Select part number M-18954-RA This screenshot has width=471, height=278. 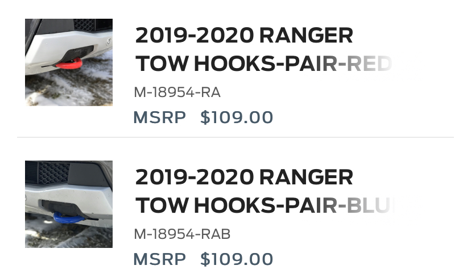pos(177,92)
